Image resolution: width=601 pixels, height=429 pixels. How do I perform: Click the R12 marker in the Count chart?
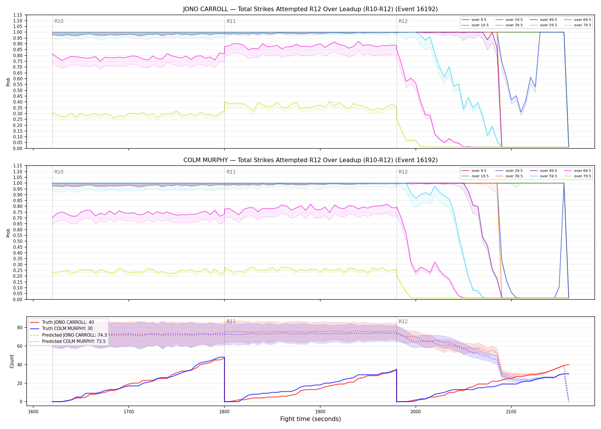pyautogui.click(x=403, y=321)
